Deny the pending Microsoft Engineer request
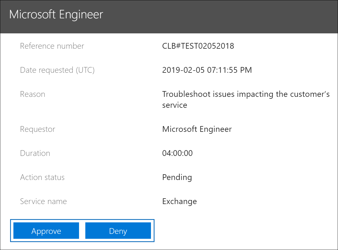This screenshot has width=338, height=250. [118, 231]
